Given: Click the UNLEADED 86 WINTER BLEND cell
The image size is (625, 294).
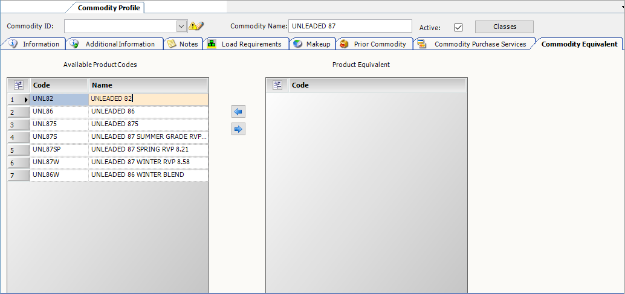Looking at the screenshot, I should (148, 176).
